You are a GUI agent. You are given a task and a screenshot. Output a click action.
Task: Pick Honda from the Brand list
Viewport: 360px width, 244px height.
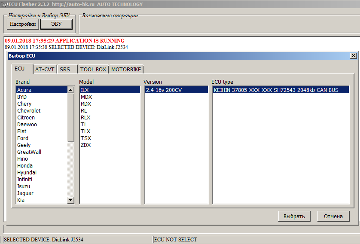[x=42, y=166]
